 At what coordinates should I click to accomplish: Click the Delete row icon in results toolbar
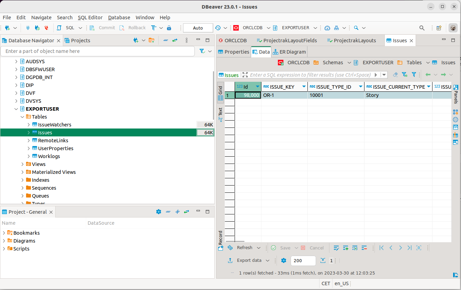[364, 248]
